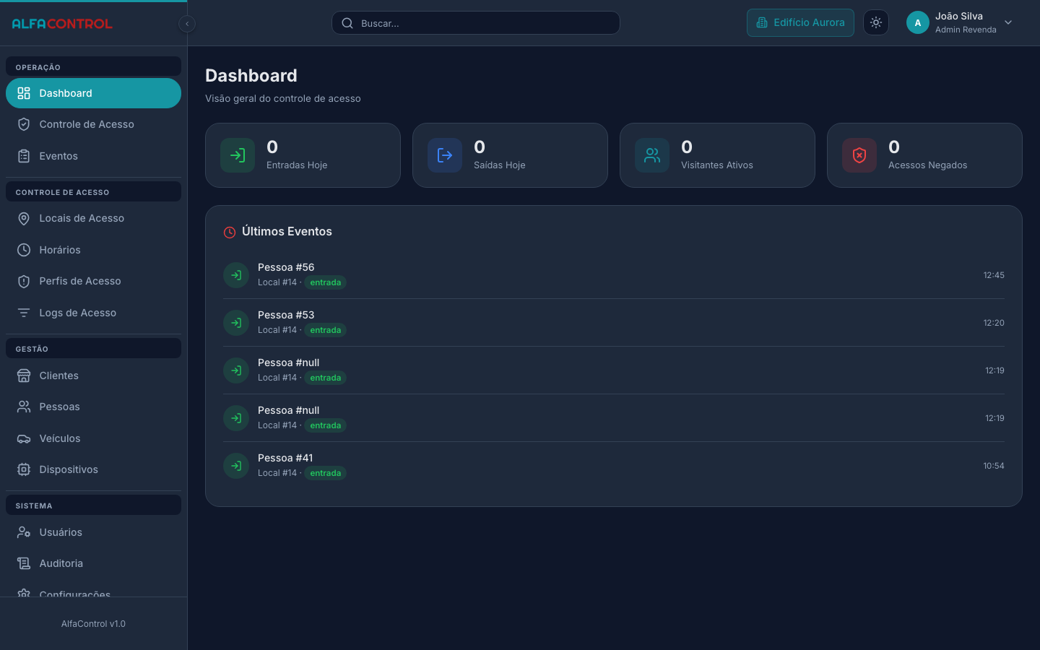Click the Visitantes Ativos card
The height and width of the screenshot is (650, 1040).
pyautogui.click(x=717, y=155)
